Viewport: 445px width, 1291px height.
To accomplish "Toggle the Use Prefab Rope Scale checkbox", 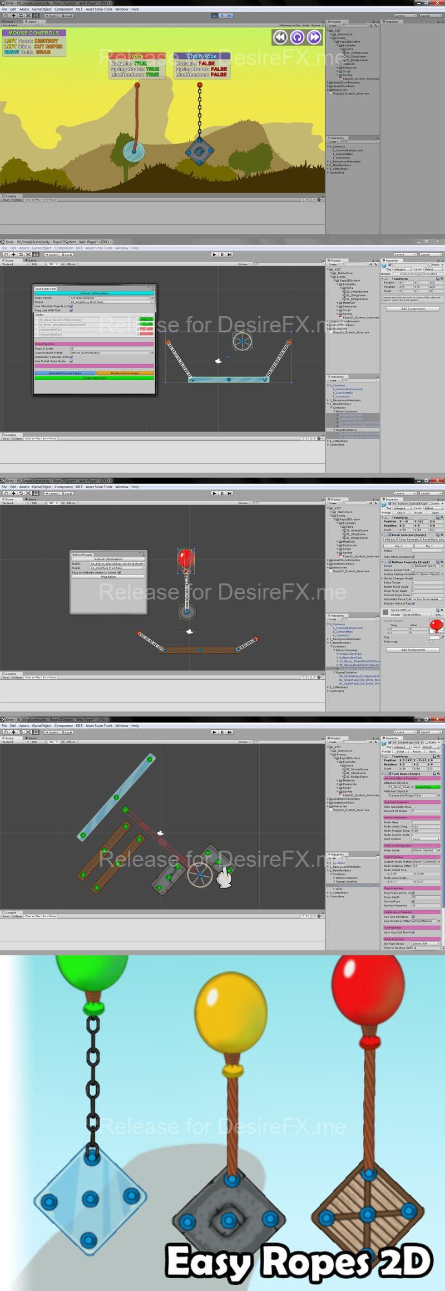I will (71, 361).
